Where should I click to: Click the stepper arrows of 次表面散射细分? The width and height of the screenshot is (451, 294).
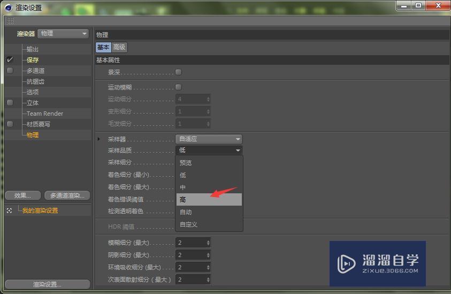(x=208, y=280)
